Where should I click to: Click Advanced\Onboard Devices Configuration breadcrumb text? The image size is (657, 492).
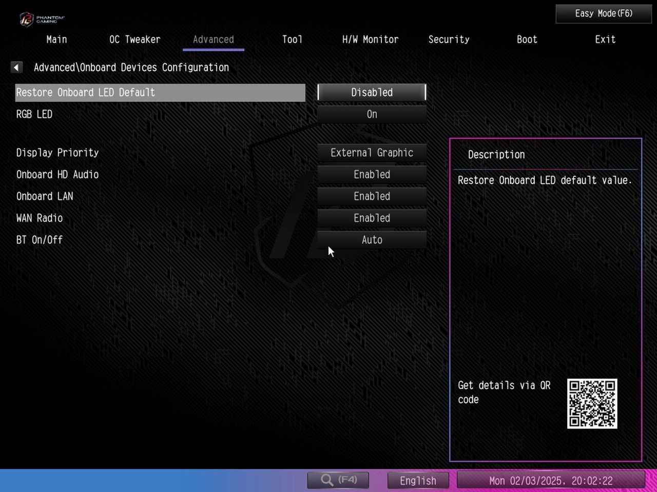[131, 68]
